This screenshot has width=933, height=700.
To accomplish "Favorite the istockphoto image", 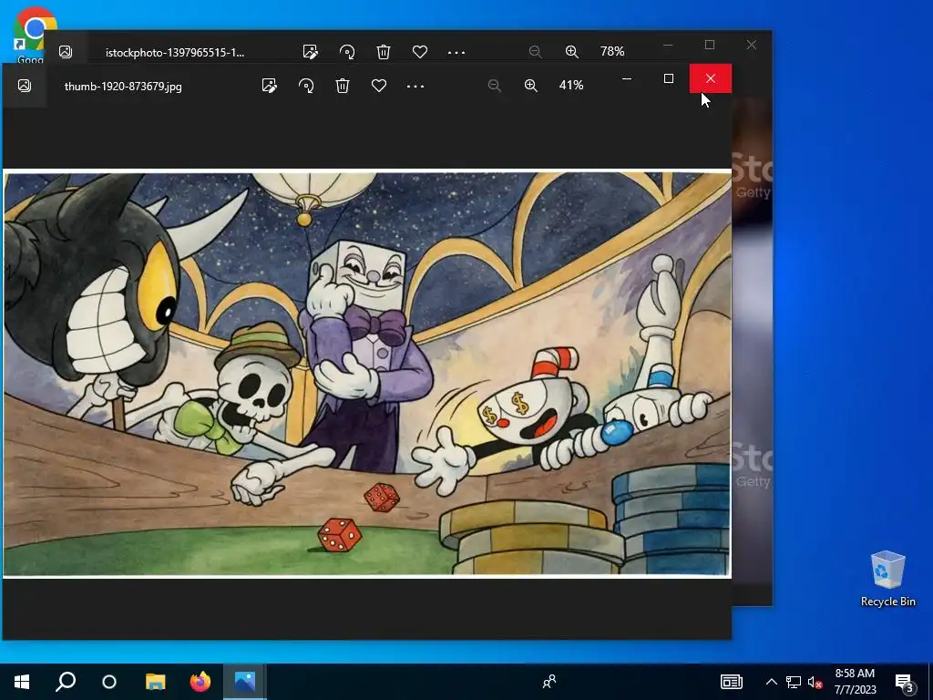I will tap(420, 52).
